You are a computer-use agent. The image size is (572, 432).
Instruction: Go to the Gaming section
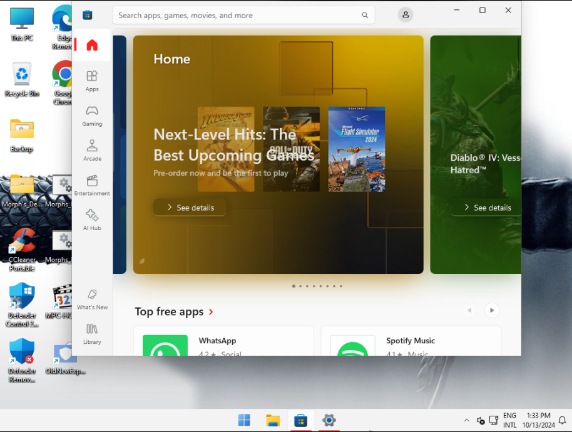click(92, 116)
